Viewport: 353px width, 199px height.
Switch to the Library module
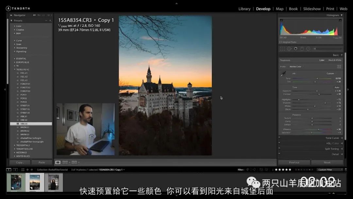coord(244,9)
